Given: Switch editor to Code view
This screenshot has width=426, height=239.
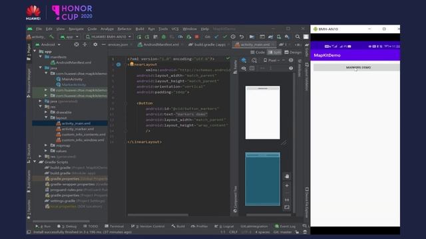Looking at the screenshot, I should pos(258,52).
